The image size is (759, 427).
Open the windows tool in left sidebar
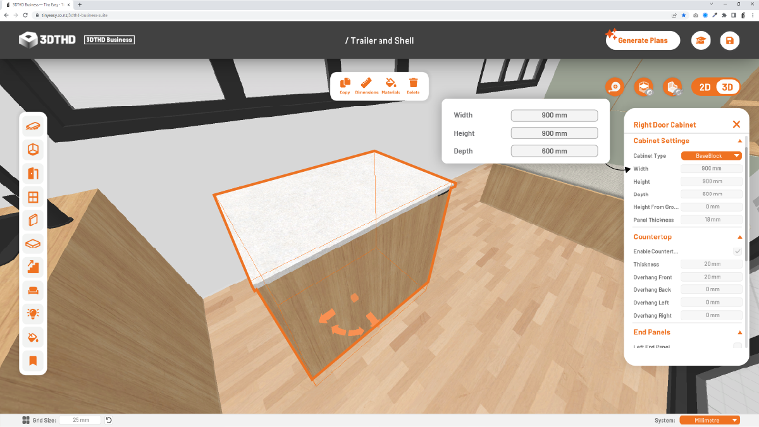(x=33, y=197)
